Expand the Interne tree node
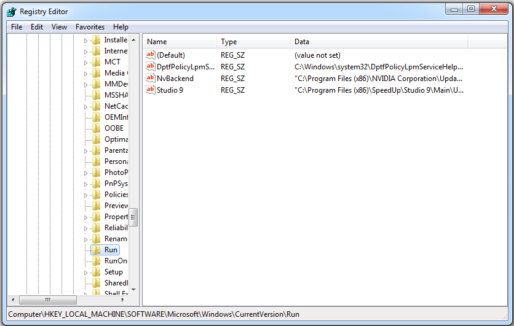The height and width of the screenshot is (326, 514). point(85,52)
